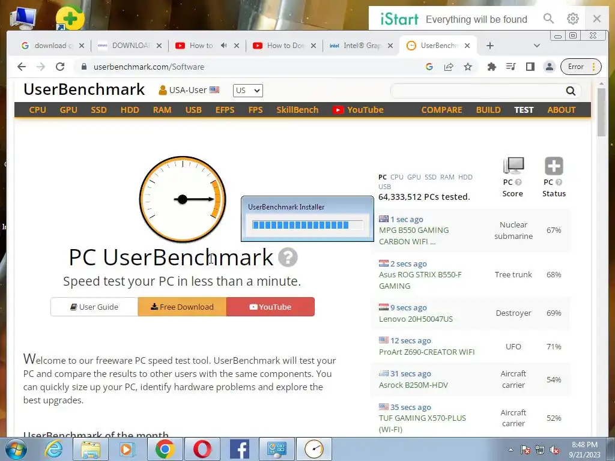615x461 pixels.
Task: Open the RAM menu item
Action: point(162,110)
